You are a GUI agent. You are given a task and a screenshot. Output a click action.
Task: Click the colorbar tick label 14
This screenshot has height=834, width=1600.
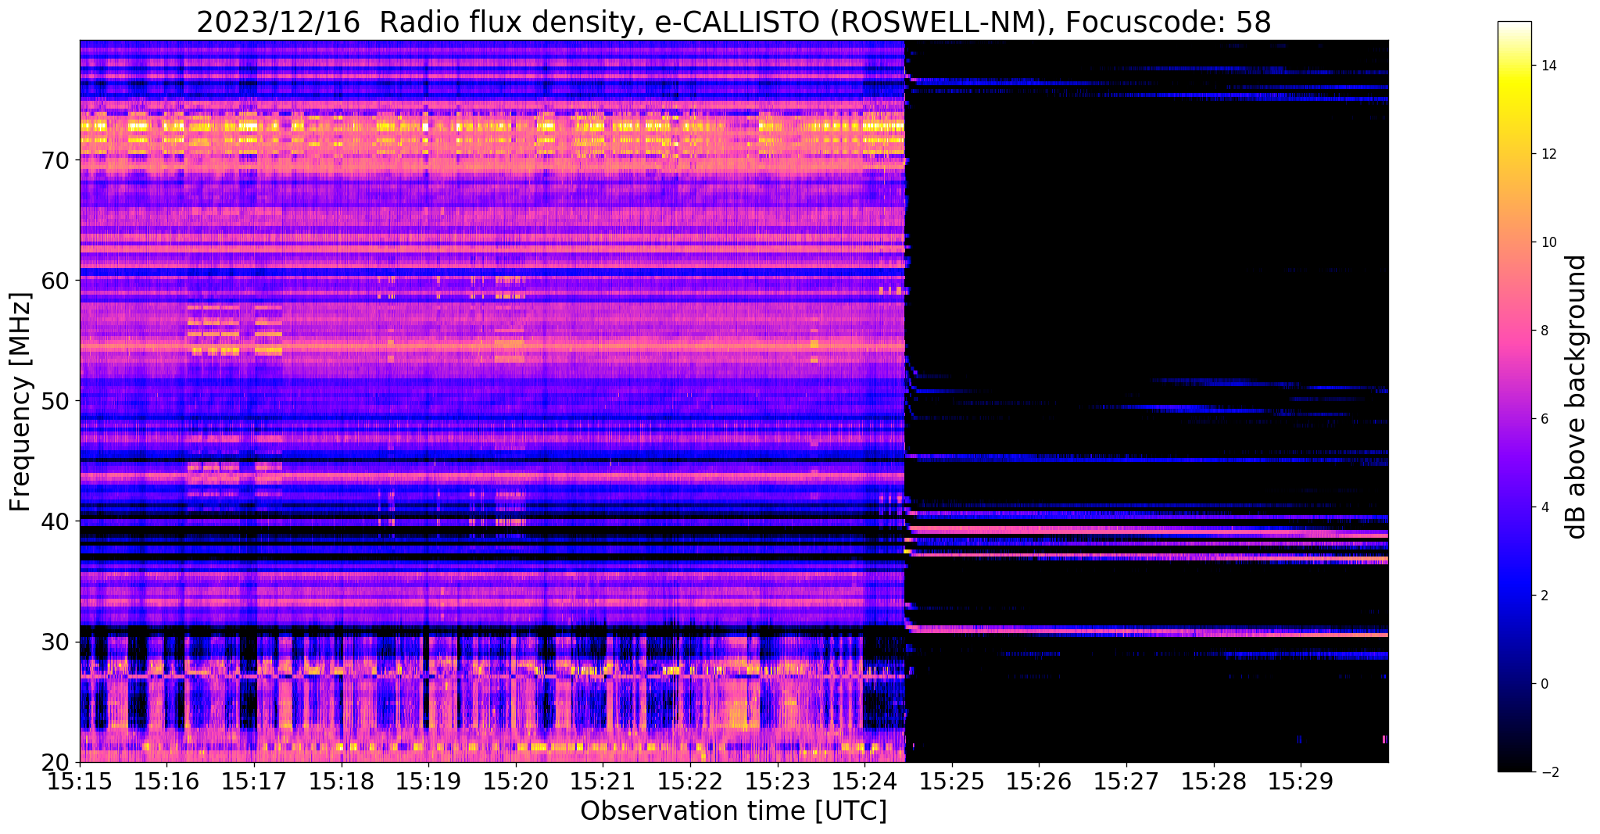(x=1548, y=66)
